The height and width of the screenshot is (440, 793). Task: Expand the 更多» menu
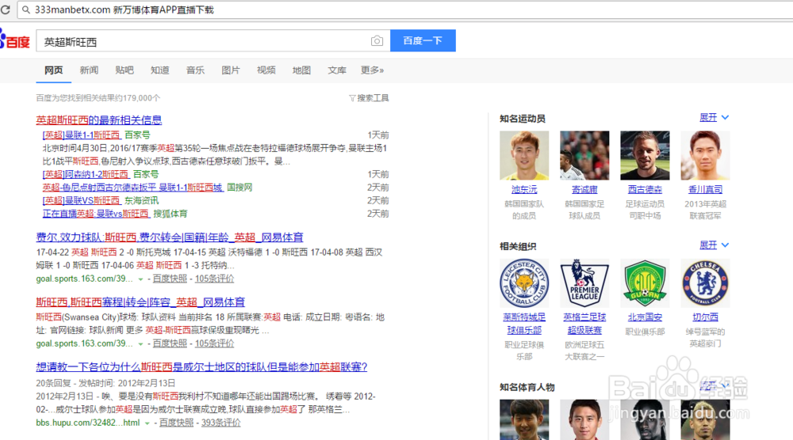click(372, 70)
